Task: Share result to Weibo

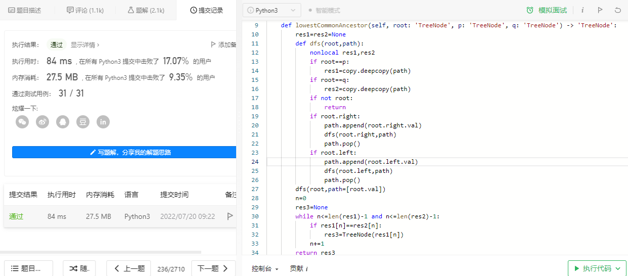Action: 42,122
